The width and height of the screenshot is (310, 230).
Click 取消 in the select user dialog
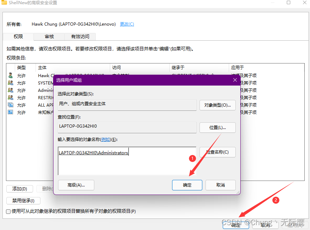point(220,185)
